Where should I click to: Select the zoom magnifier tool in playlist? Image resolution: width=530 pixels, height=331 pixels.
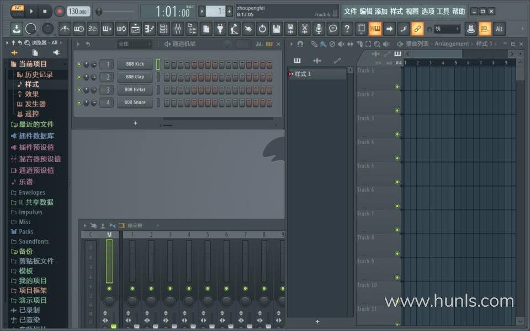[x=377, y=44]
